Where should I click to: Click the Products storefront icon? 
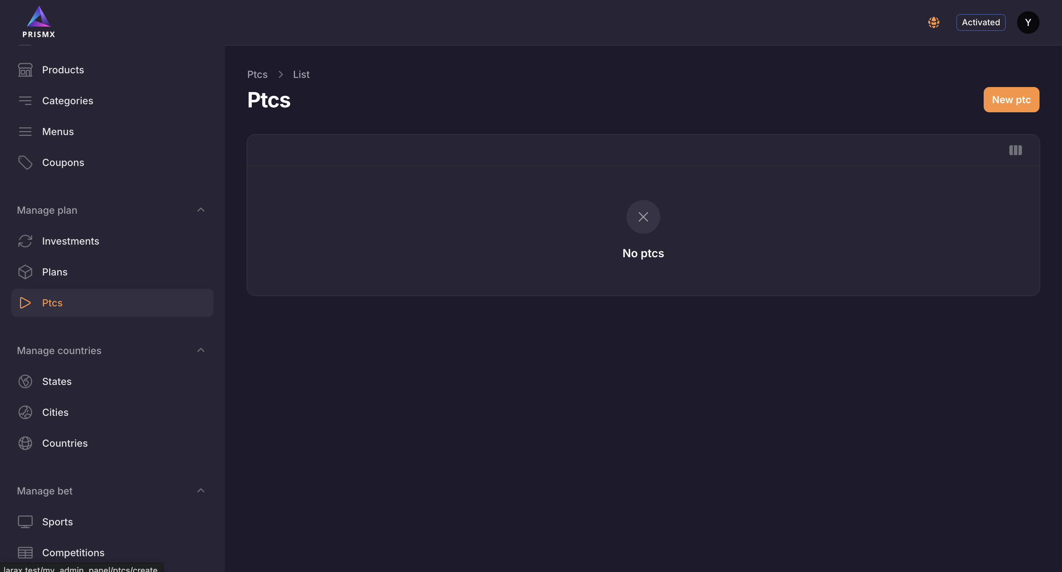[x=25, y=70]
